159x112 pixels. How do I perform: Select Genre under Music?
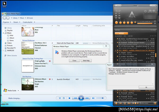click(x=11, y=41)
